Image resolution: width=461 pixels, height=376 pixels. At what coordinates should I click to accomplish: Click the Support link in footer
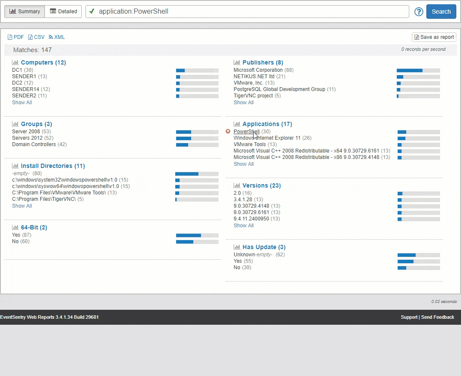(409, 317)
